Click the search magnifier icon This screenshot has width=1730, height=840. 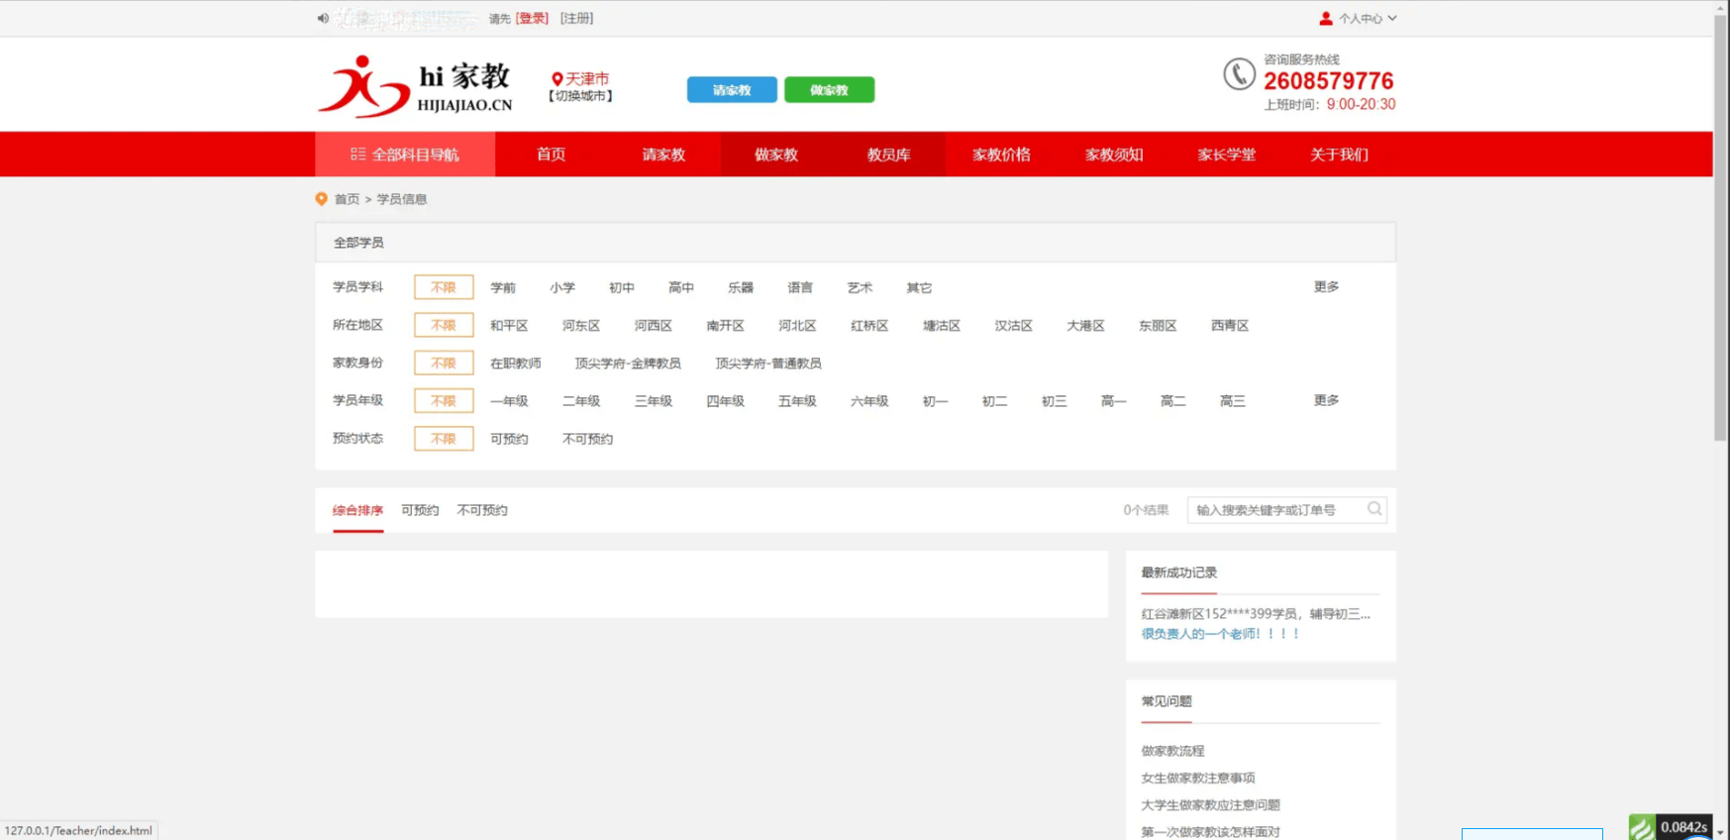1374,509
